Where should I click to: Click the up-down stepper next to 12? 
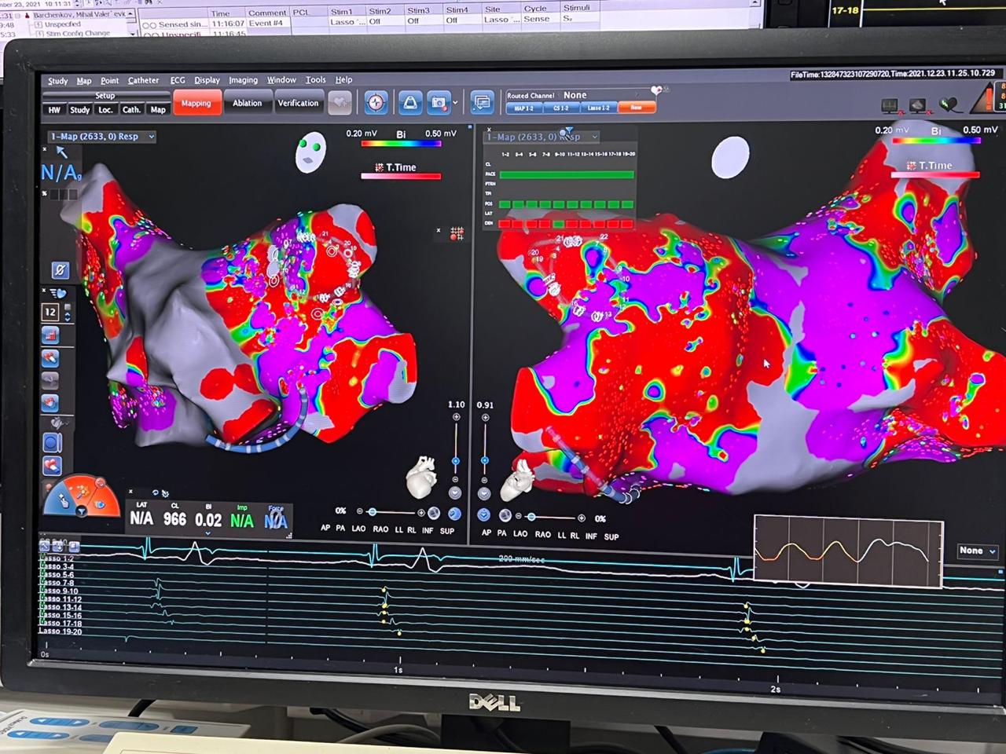pyautogui.click(x=68, y=317)
